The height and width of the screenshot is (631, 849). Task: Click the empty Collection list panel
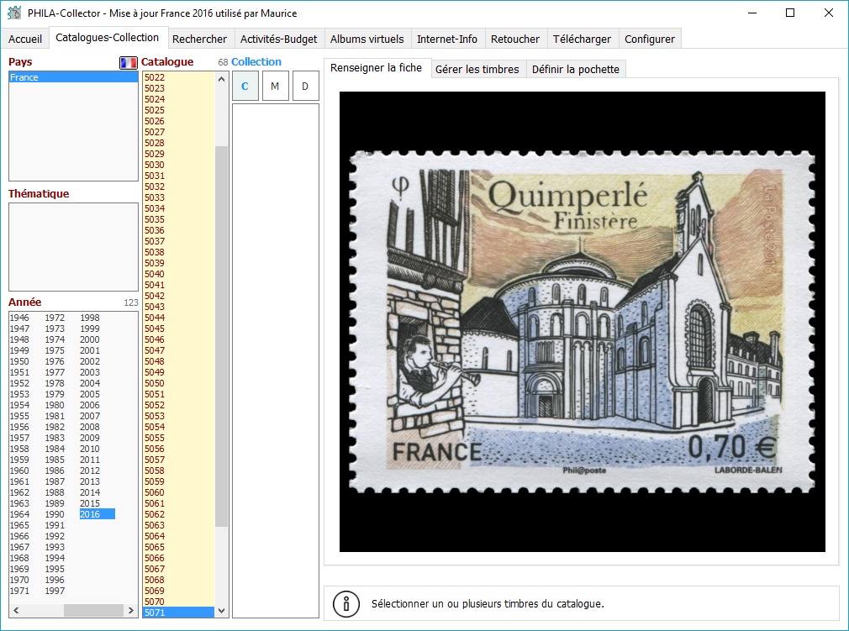click(x=276, y=360)
